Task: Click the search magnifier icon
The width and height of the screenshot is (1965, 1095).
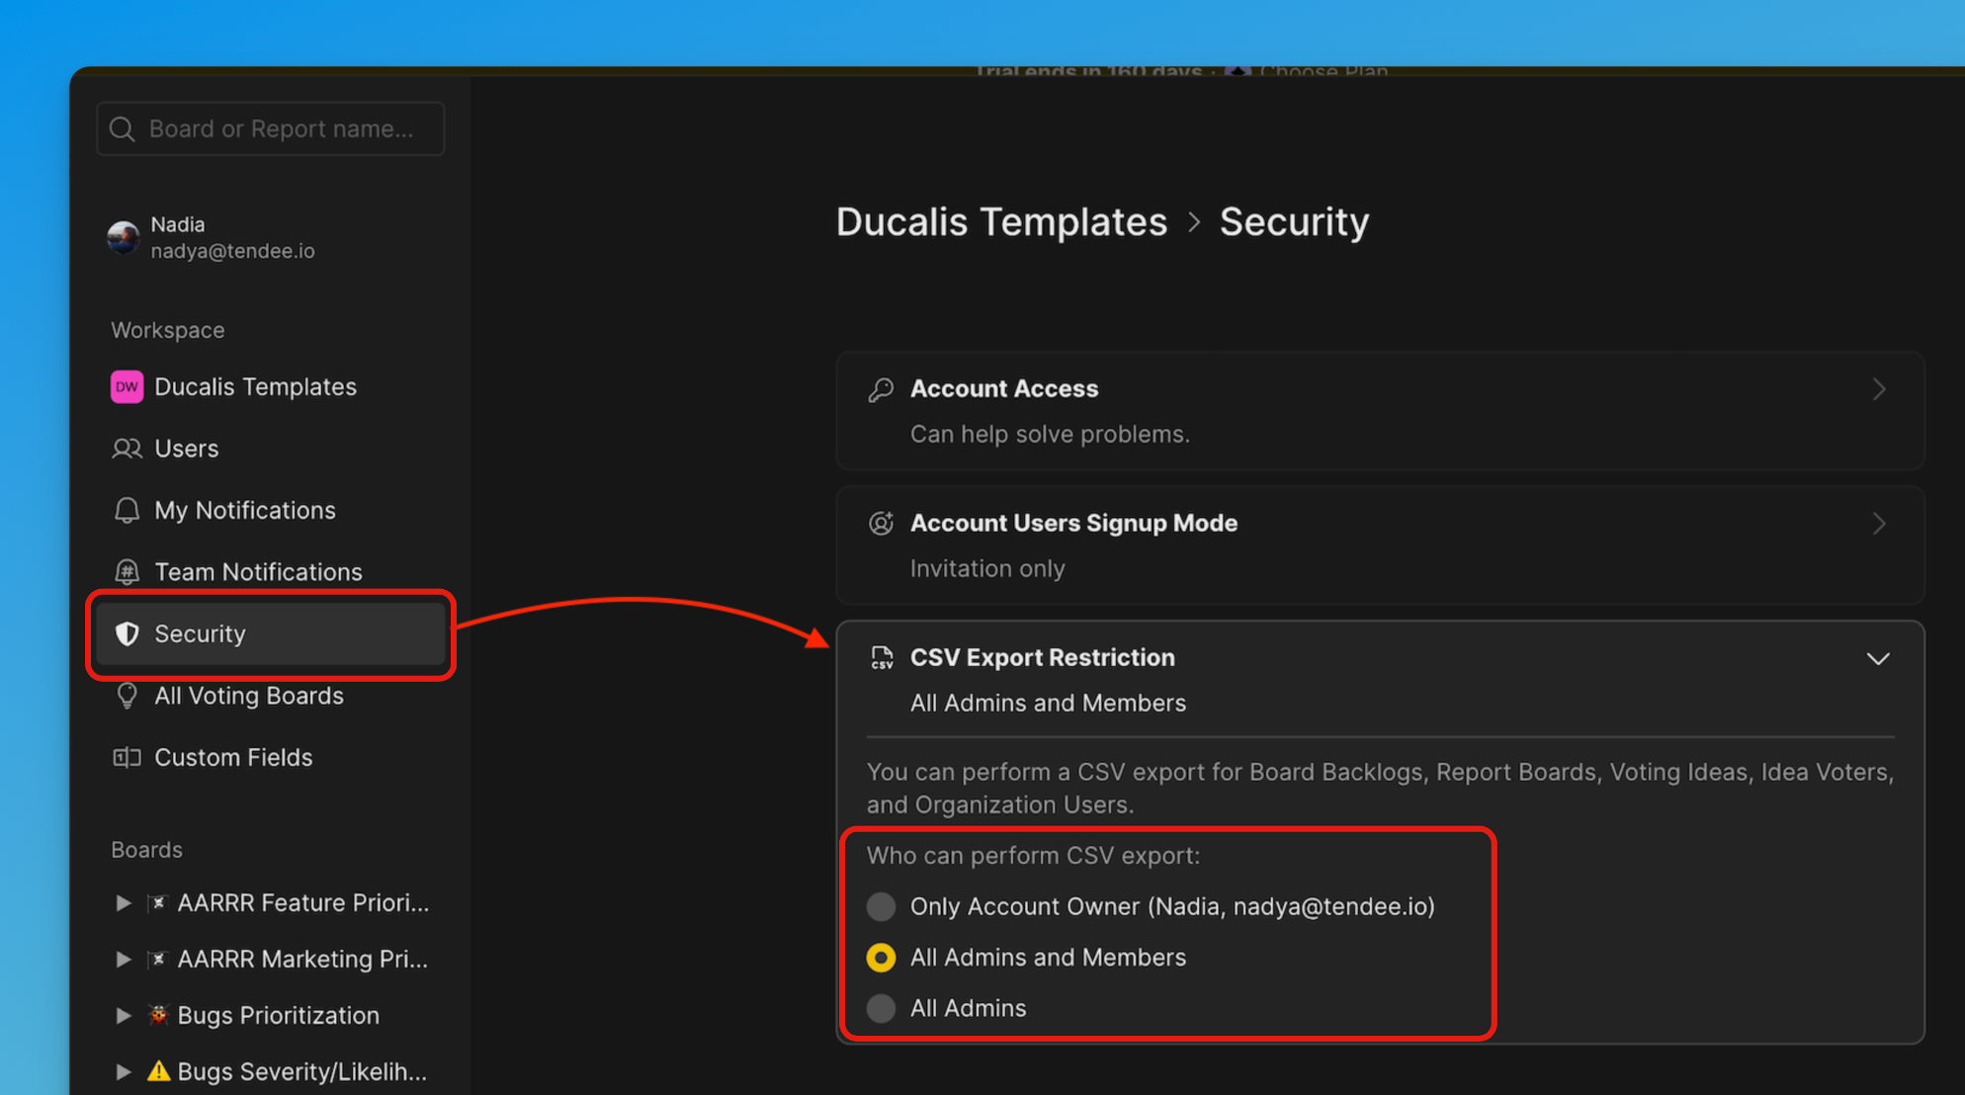Action: click(122, 129)
